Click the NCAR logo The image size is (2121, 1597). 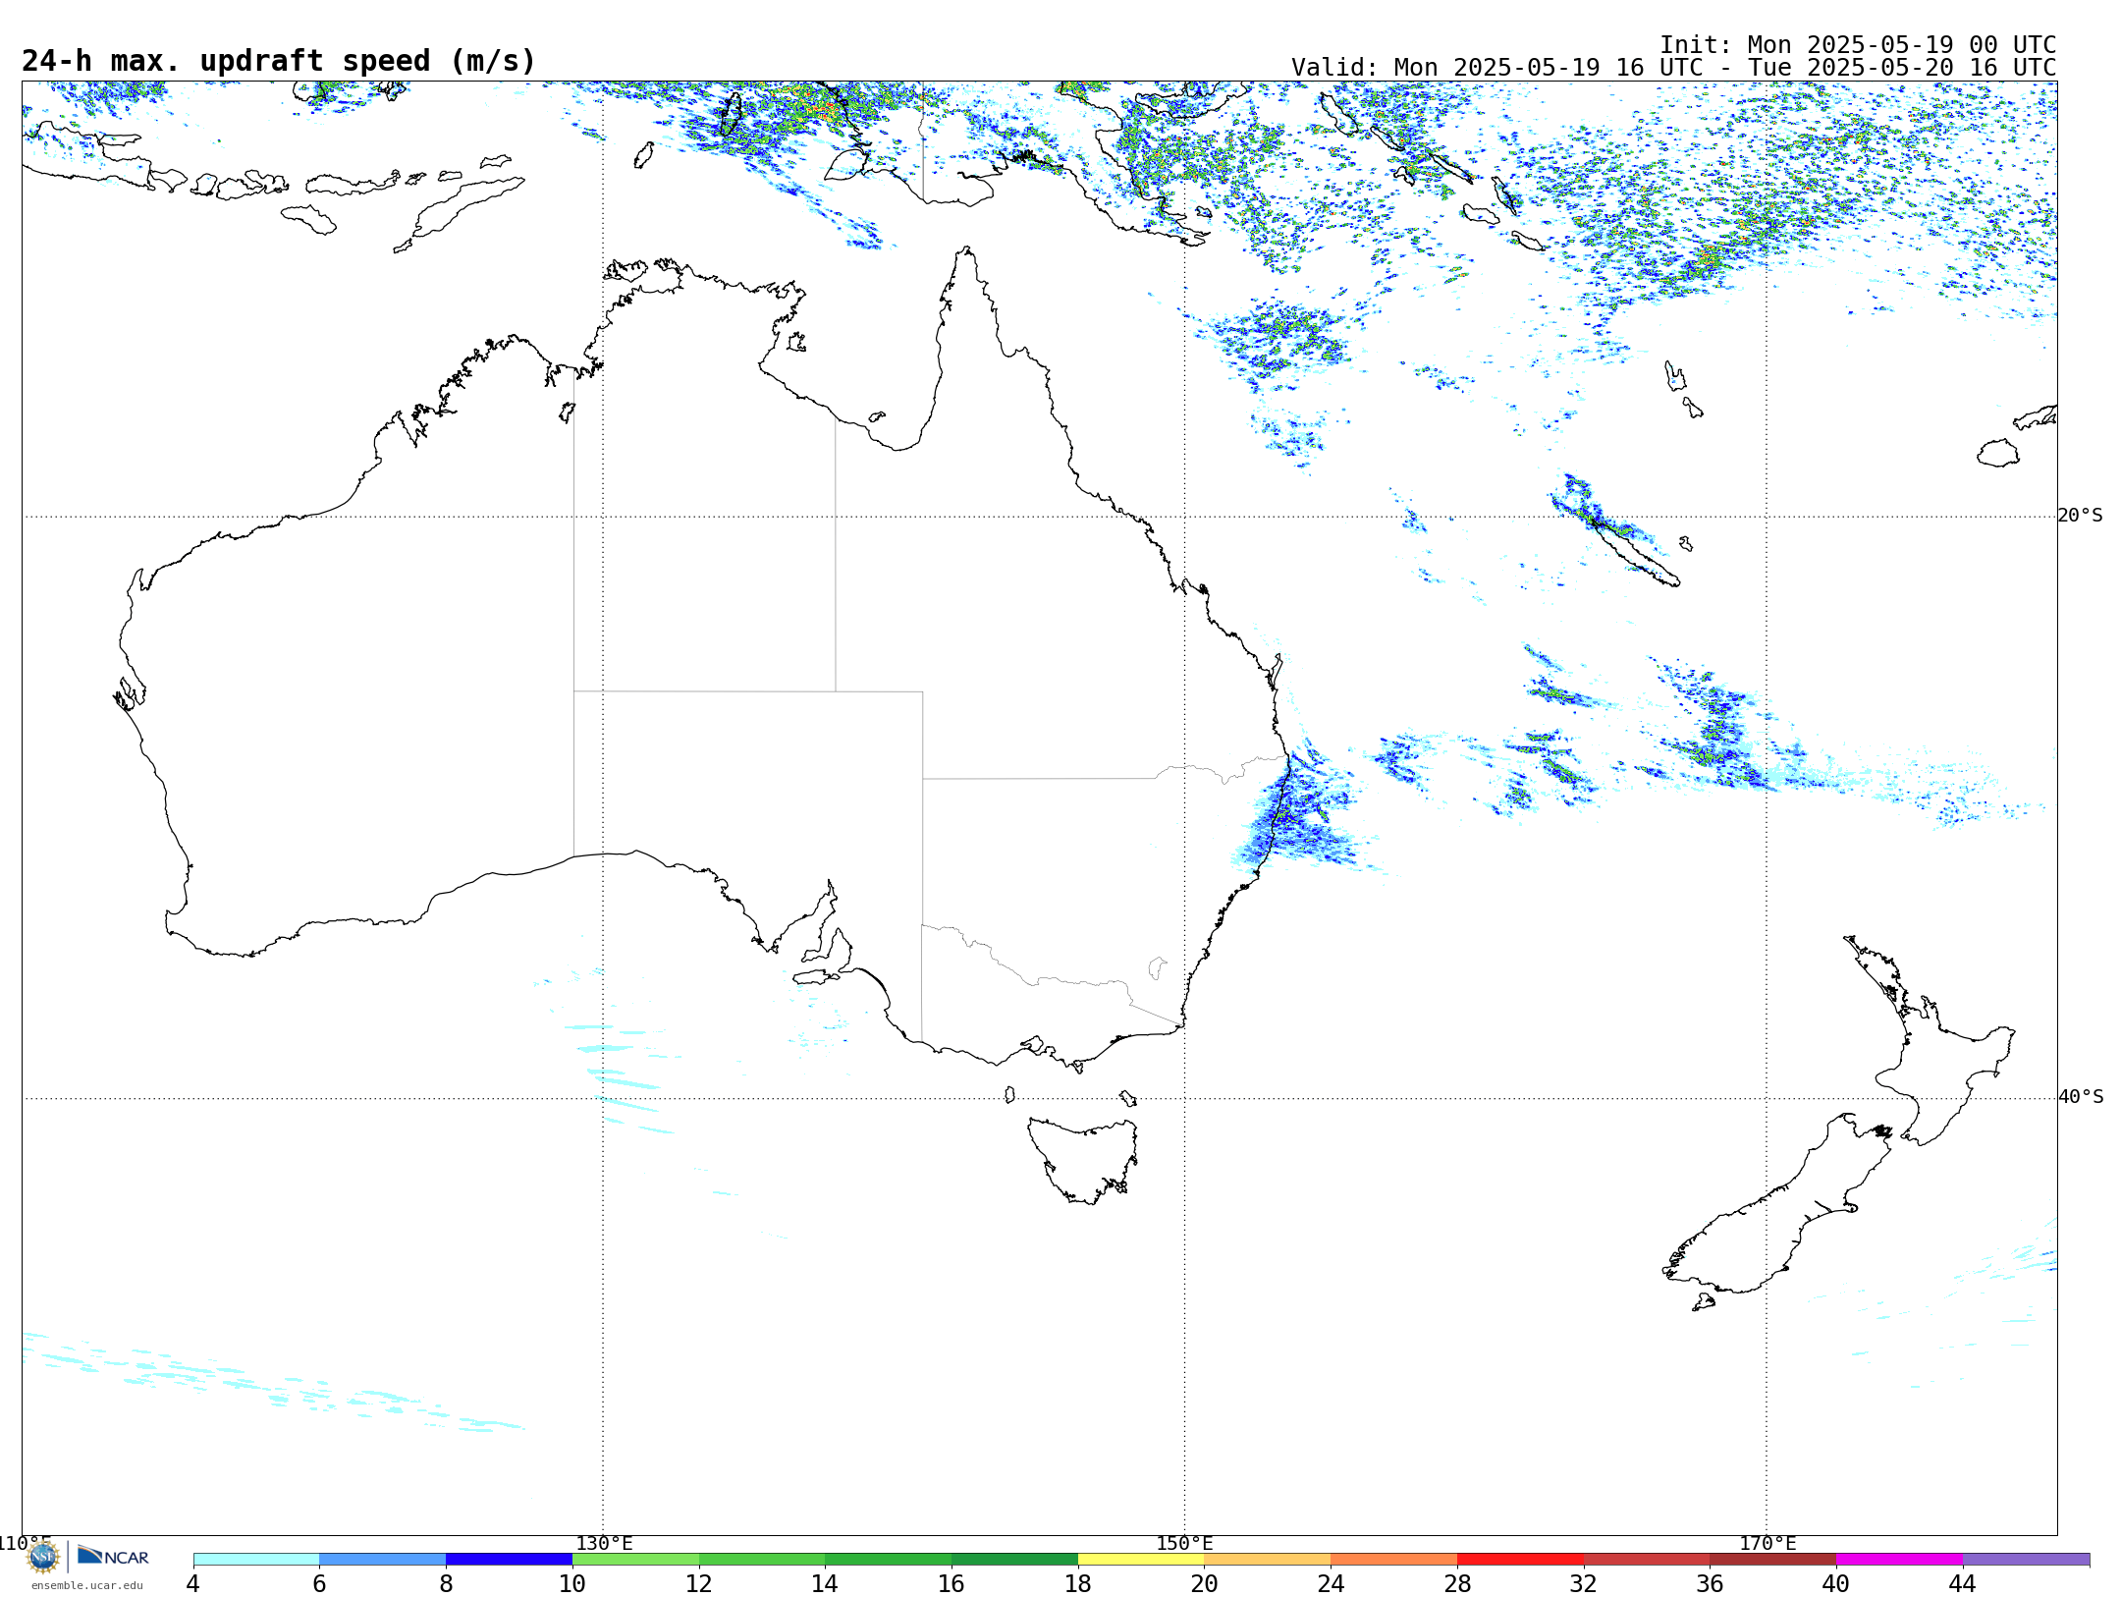(113, 1556)
